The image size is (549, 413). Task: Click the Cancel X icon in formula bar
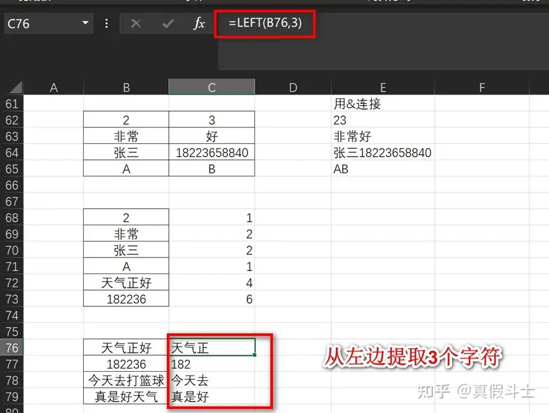click(136, 24)
